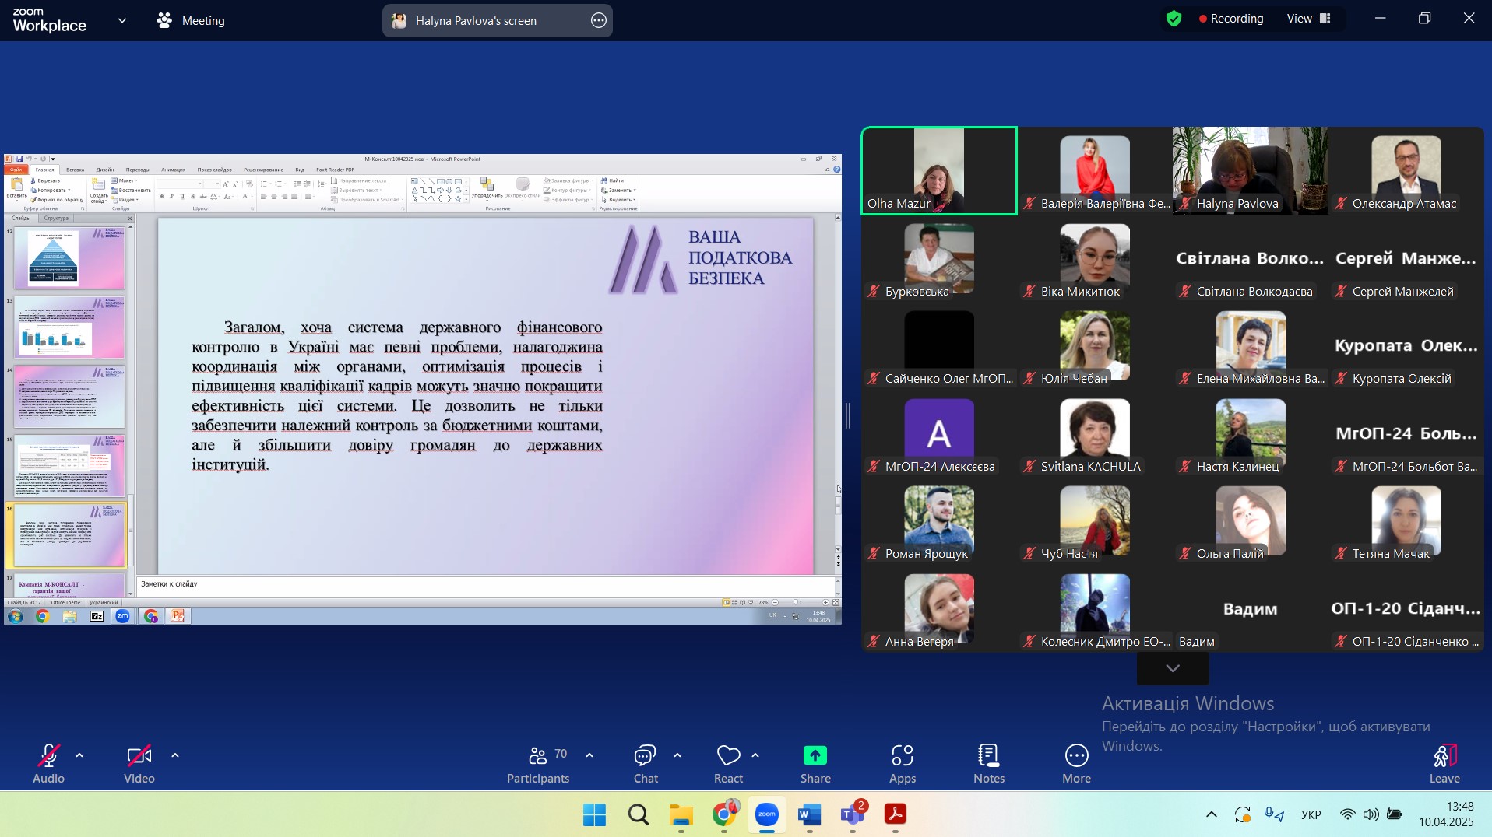Open volume control in system tray
Image resolution: width=1492 pixels, height=837 pixels.
point(1371,814)
